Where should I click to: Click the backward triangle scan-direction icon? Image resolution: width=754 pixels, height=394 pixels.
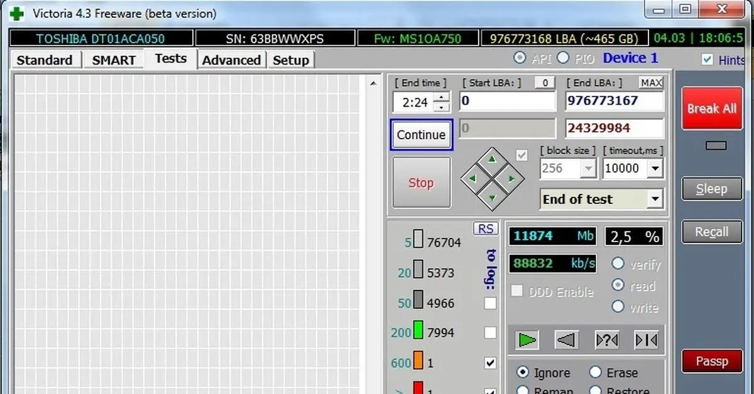[567, 340]
